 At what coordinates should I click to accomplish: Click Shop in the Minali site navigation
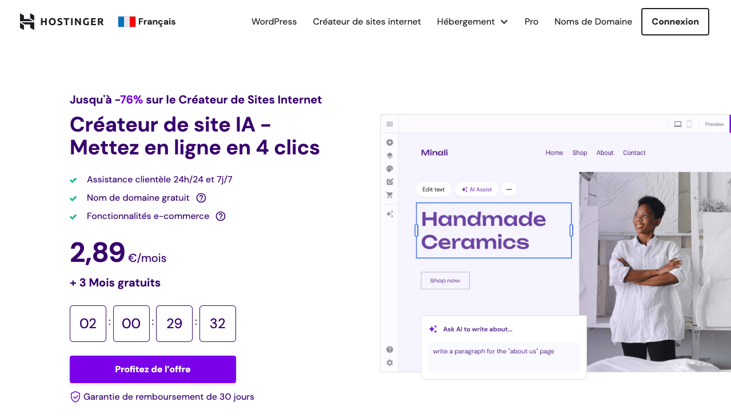[580, 153]
